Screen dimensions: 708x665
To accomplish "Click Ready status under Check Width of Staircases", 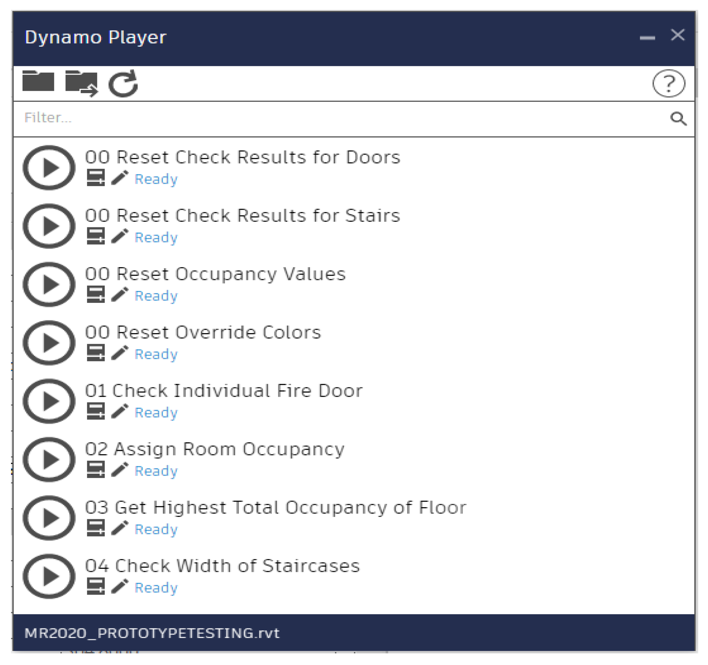I will pyautogui.click(x=156, y=587).
